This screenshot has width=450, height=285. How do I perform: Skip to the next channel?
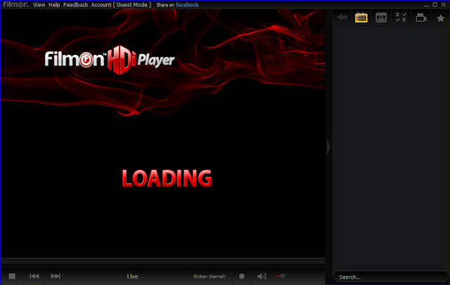[56, 276]
